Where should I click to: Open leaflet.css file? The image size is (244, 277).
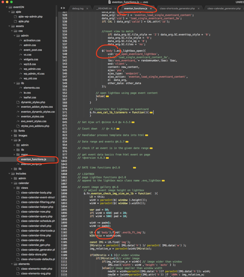(x=30, y=97)
